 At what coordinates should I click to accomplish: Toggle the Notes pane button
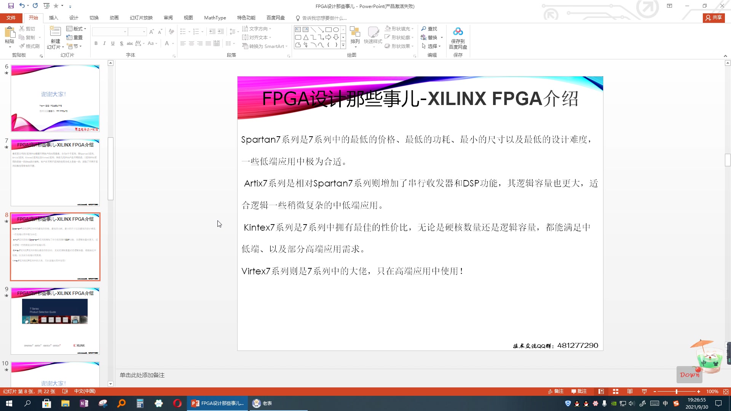555,392
